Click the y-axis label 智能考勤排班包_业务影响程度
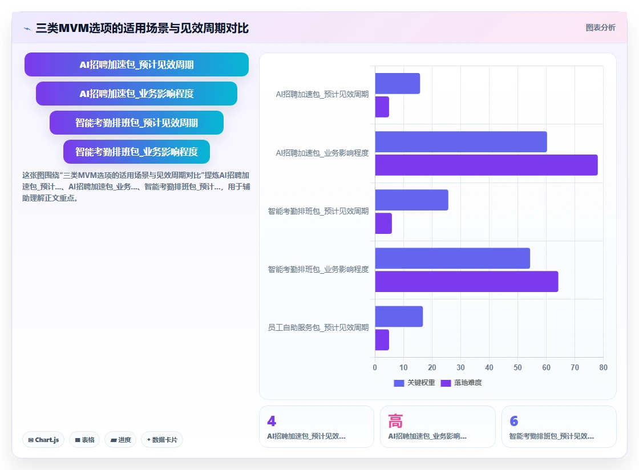Screen dimensions: 639x470 [x=318, y=270]
